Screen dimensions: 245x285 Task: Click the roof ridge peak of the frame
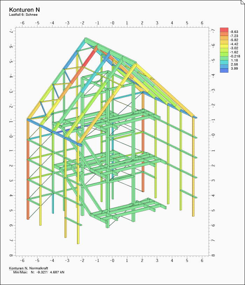coord(86,38)
